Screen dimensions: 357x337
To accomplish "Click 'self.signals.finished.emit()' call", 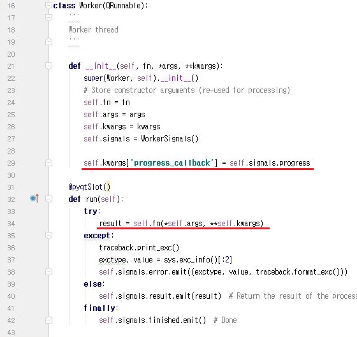I will [152, 320].
